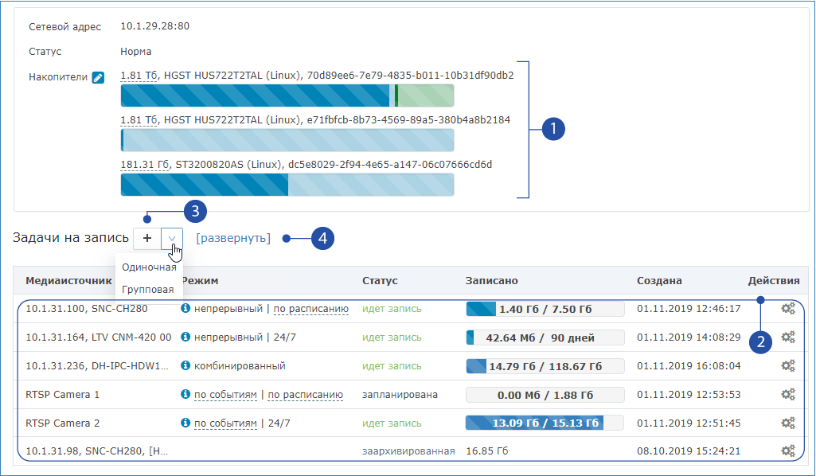
Task: Click the [развернуть] expand link
Action: [233, 238]
